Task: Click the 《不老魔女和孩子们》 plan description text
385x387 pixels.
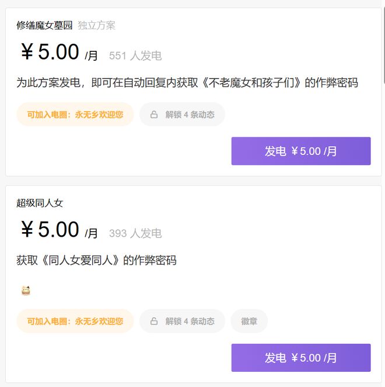Action: pyautogui.click(x=187, y=83)
